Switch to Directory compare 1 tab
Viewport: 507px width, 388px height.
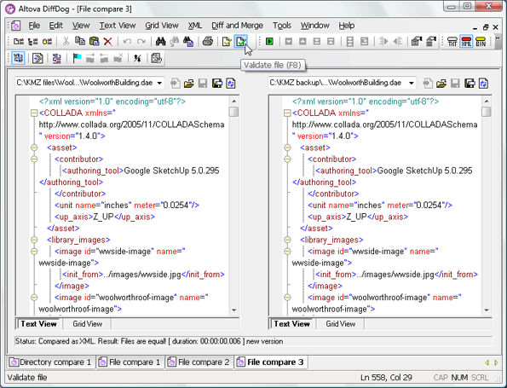point(50,362)
